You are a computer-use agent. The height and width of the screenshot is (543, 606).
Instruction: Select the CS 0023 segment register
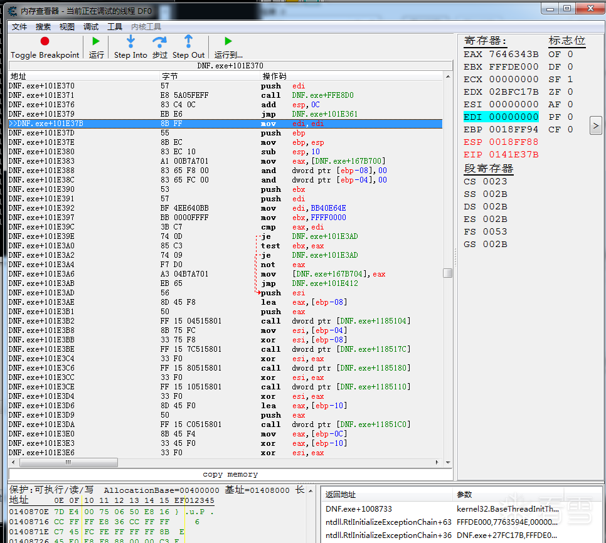point(486,181)
